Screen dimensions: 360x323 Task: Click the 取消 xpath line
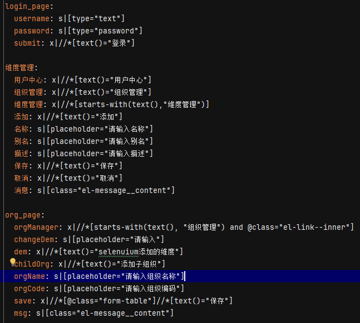[x=79, y=178]
